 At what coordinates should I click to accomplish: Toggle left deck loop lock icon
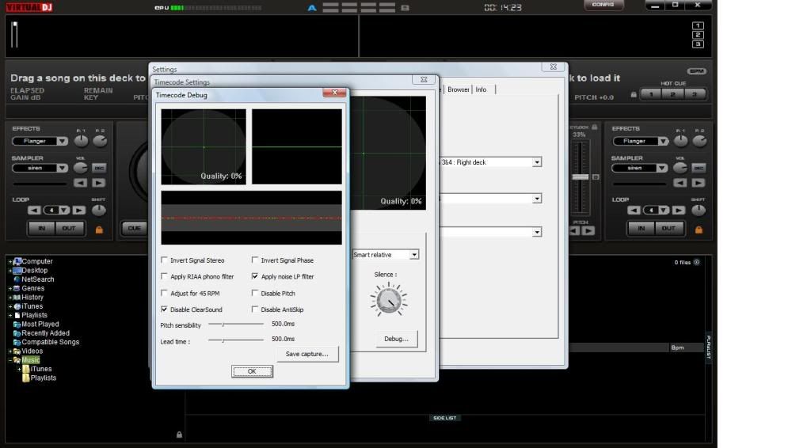[99, 230]
